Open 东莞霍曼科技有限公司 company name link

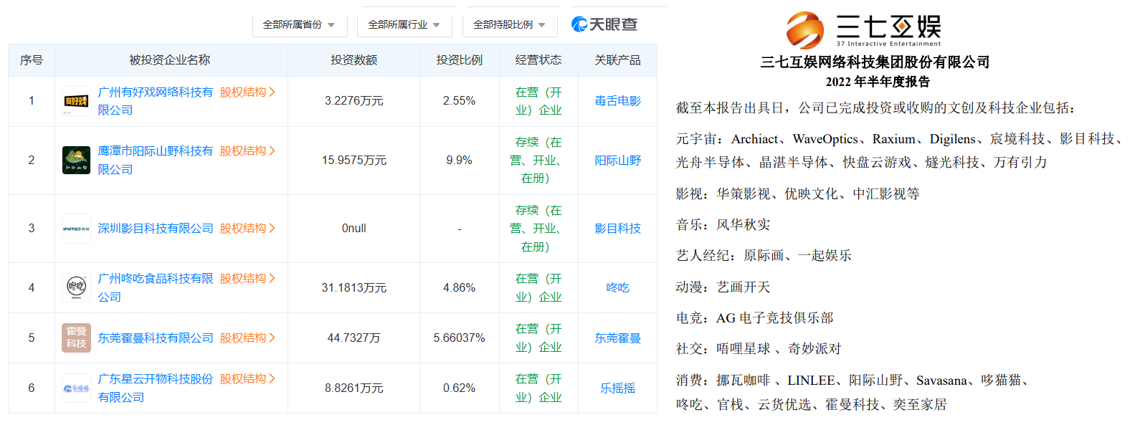click(x=156, y=338)
